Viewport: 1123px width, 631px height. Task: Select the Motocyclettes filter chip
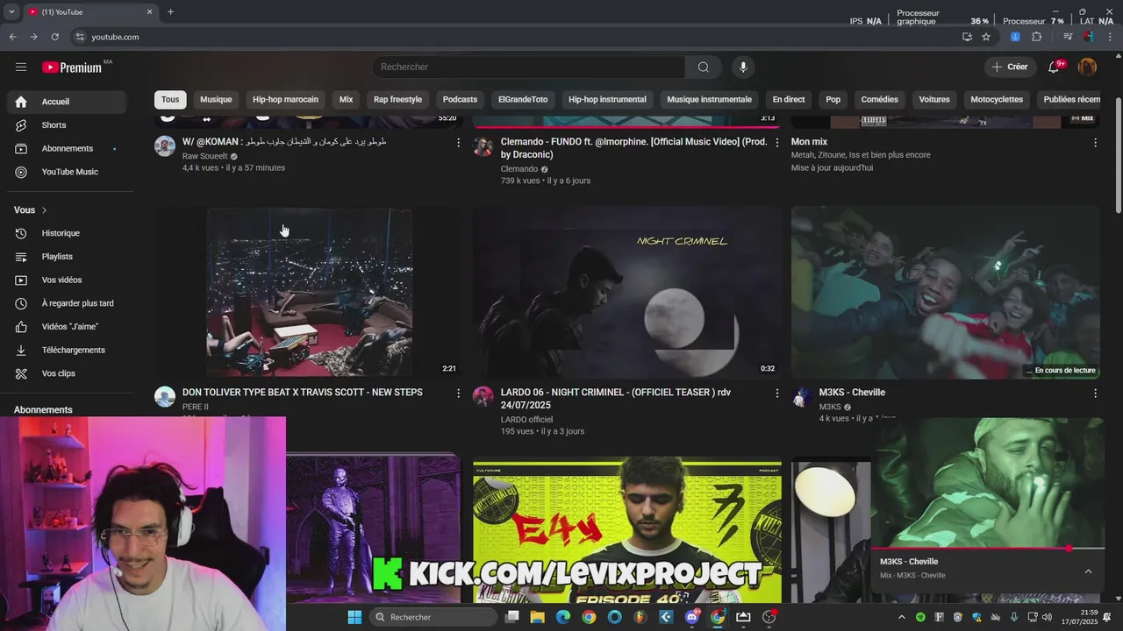tap(997, 100)
